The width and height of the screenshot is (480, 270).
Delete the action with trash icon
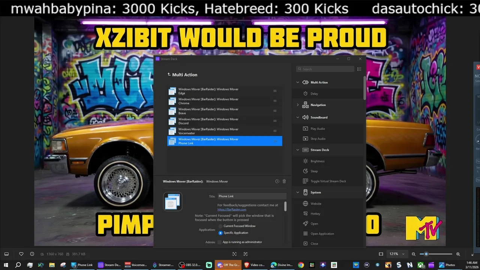[x=284, y=181]
